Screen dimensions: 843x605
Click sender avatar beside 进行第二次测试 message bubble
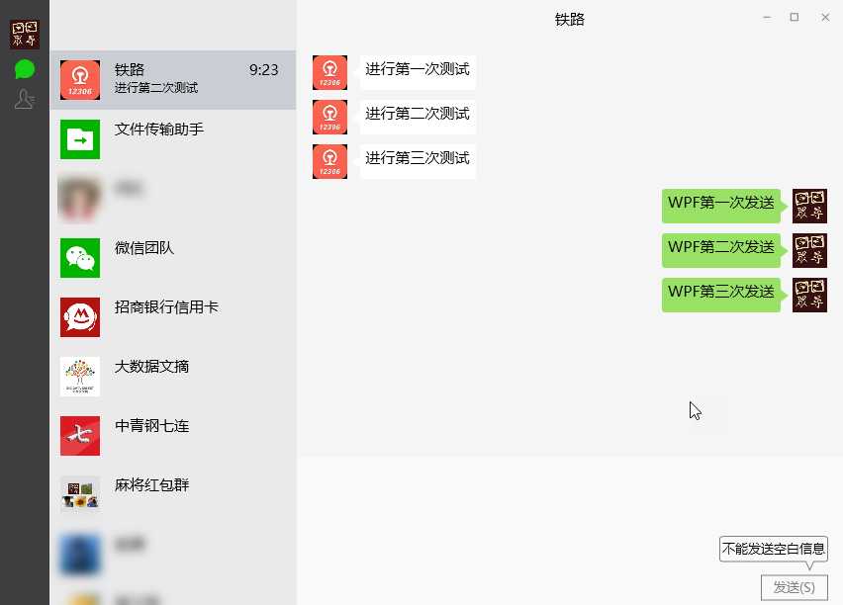pos(329,117)
